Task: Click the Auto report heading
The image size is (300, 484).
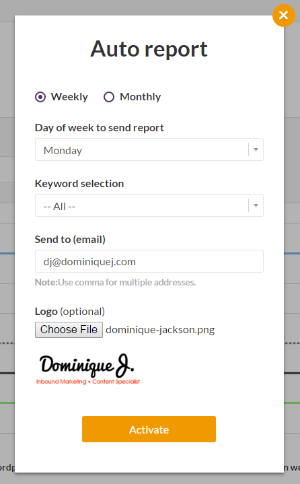Action: (x=149, y=49)
